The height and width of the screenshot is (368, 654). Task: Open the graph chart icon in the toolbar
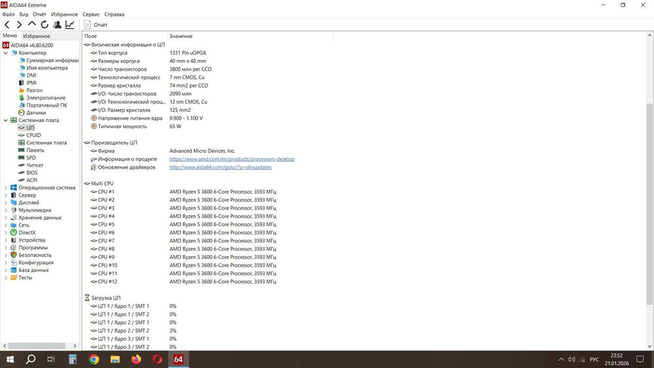(x=70, y=25)
